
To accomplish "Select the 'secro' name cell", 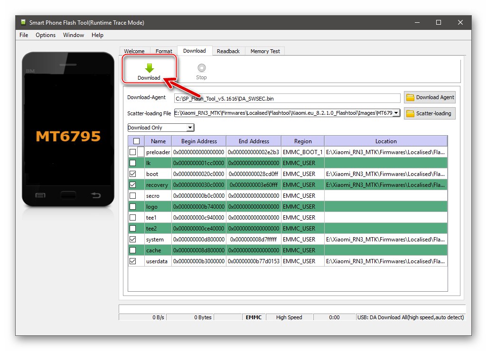I will tap(158, 196).
